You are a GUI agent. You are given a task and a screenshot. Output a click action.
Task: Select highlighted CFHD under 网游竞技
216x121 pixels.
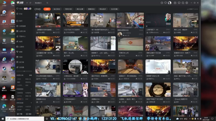click(x=19, y=99)
